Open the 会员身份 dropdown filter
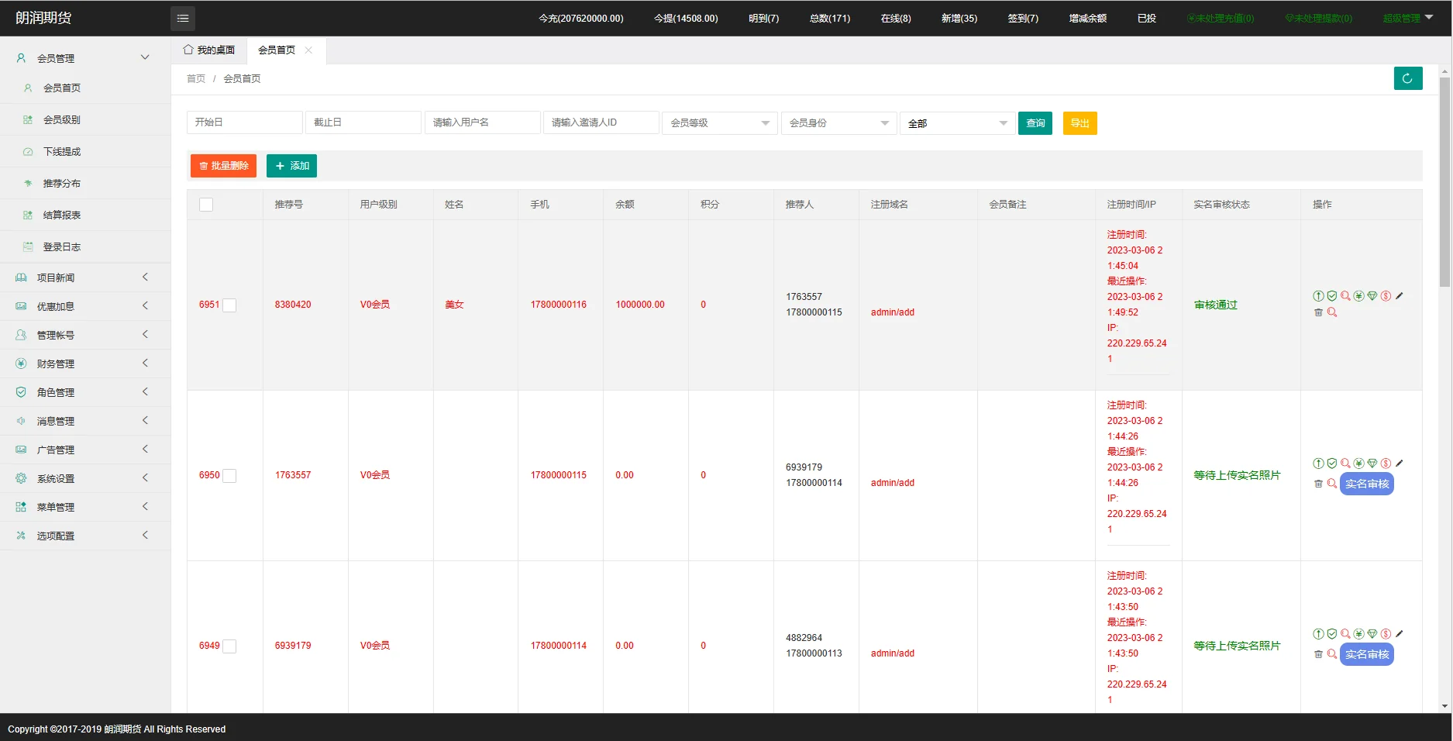 tap(838, 123)
